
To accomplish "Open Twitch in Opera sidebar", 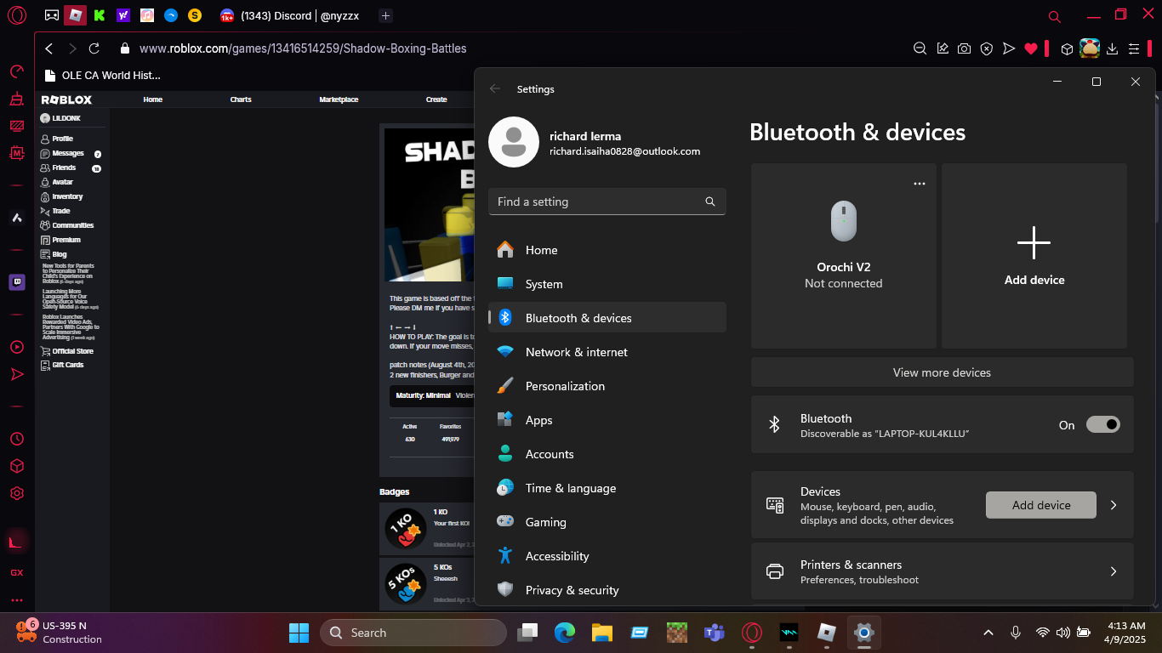I will click(x=17, y=282).
